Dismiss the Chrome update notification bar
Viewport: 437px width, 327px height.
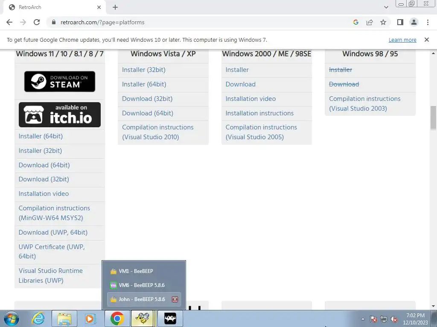427,40
